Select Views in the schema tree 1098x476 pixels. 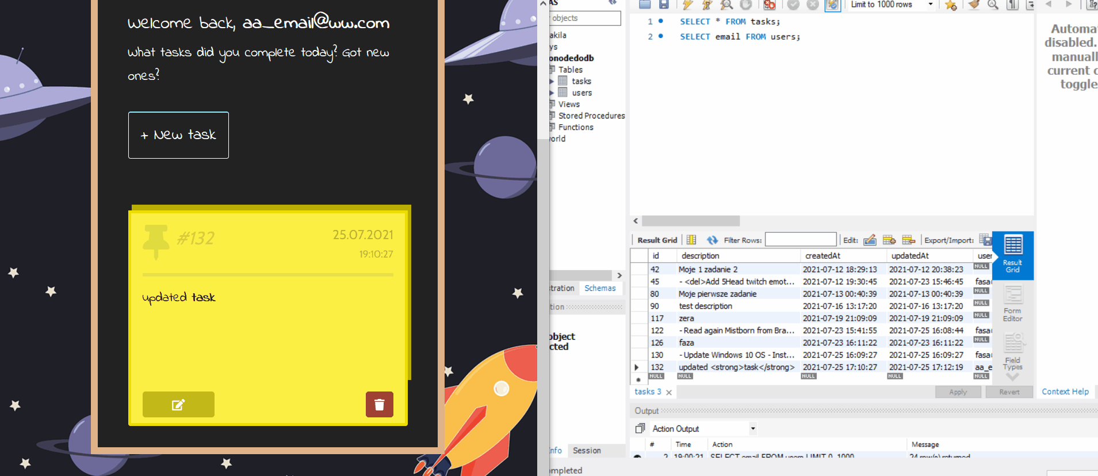click(569, 104)
